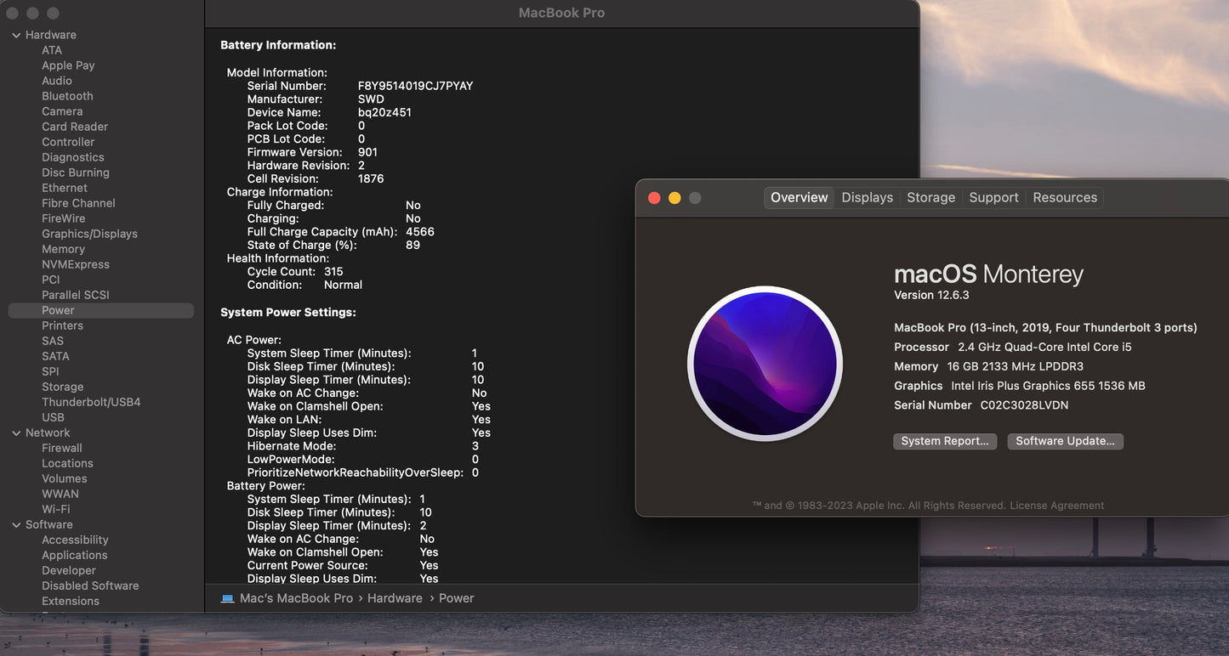Collapse the Network tree section

coord(16,433)
